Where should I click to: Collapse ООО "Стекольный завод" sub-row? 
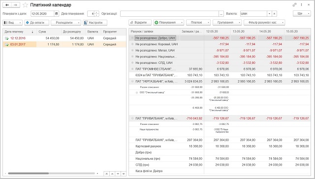(x=137, y=92)
